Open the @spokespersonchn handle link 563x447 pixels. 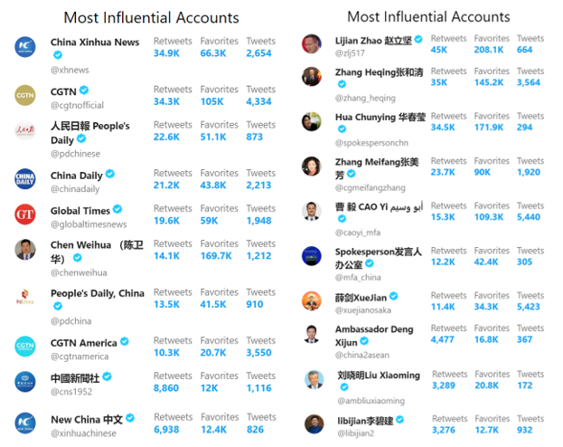click(x=371, y=143)
